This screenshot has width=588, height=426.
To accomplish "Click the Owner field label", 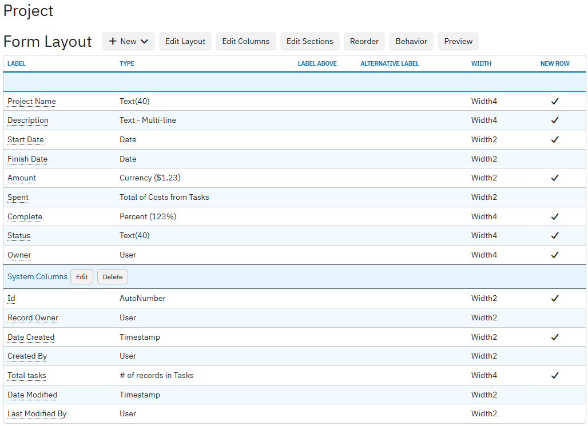I will point(19,255).
